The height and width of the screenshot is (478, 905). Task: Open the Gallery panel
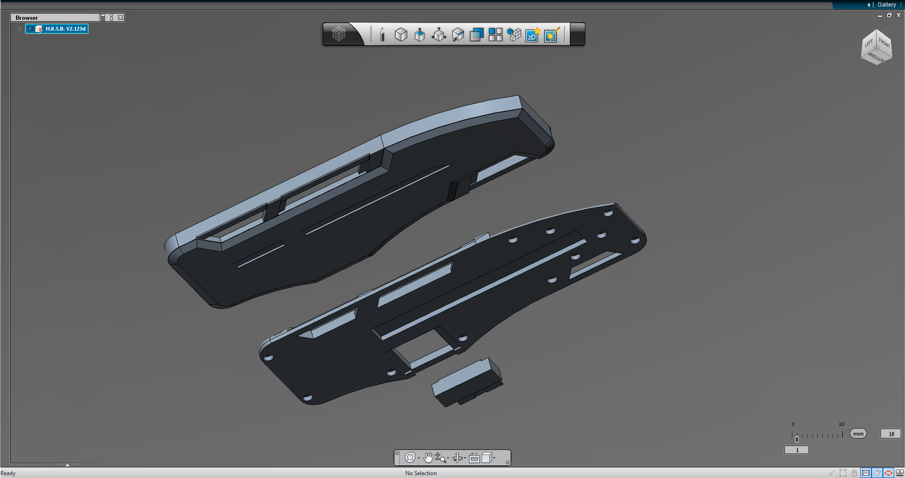(887, 5)
